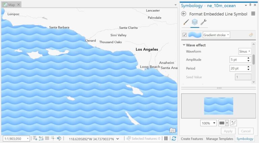Collapse the Wave effect section

pyautogui.click(x=184, y=45)
